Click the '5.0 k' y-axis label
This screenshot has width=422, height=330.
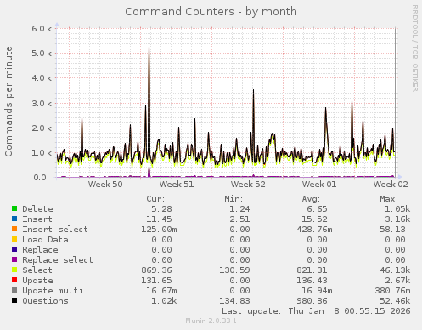42,54
